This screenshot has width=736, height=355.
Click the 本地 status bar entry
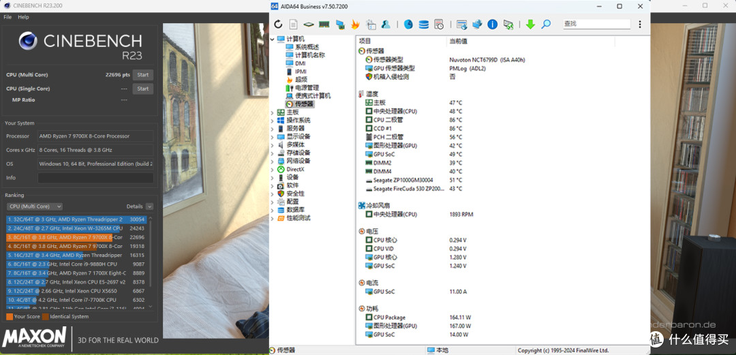tap(438, 350)
